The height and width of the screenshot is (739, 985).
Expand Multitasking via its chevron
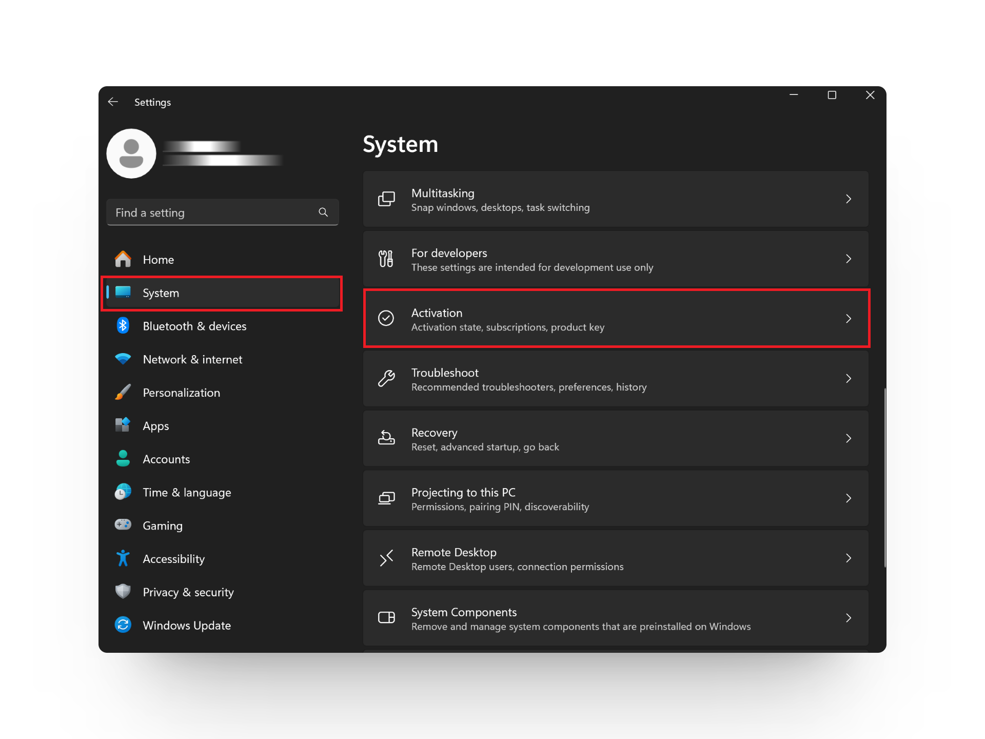(849, 199)
